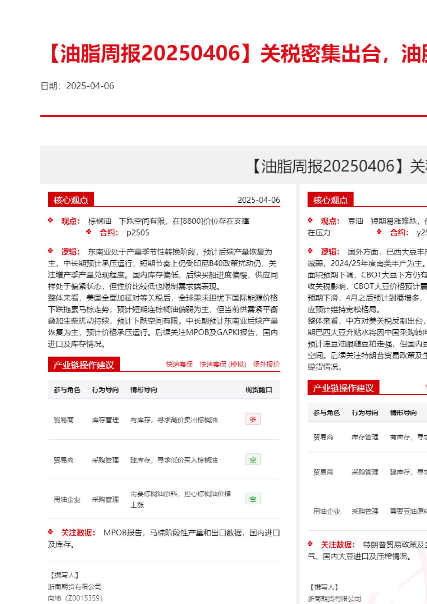Click 情形导向 header in palm oil table

[144, 390]
